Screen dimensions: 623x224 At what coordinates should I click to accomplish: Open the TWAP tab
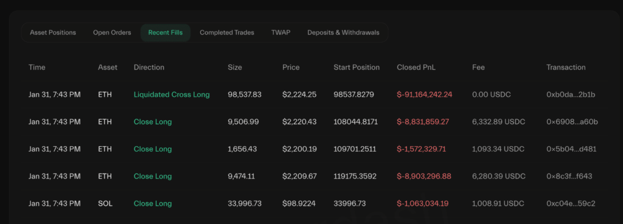(280, 33)
